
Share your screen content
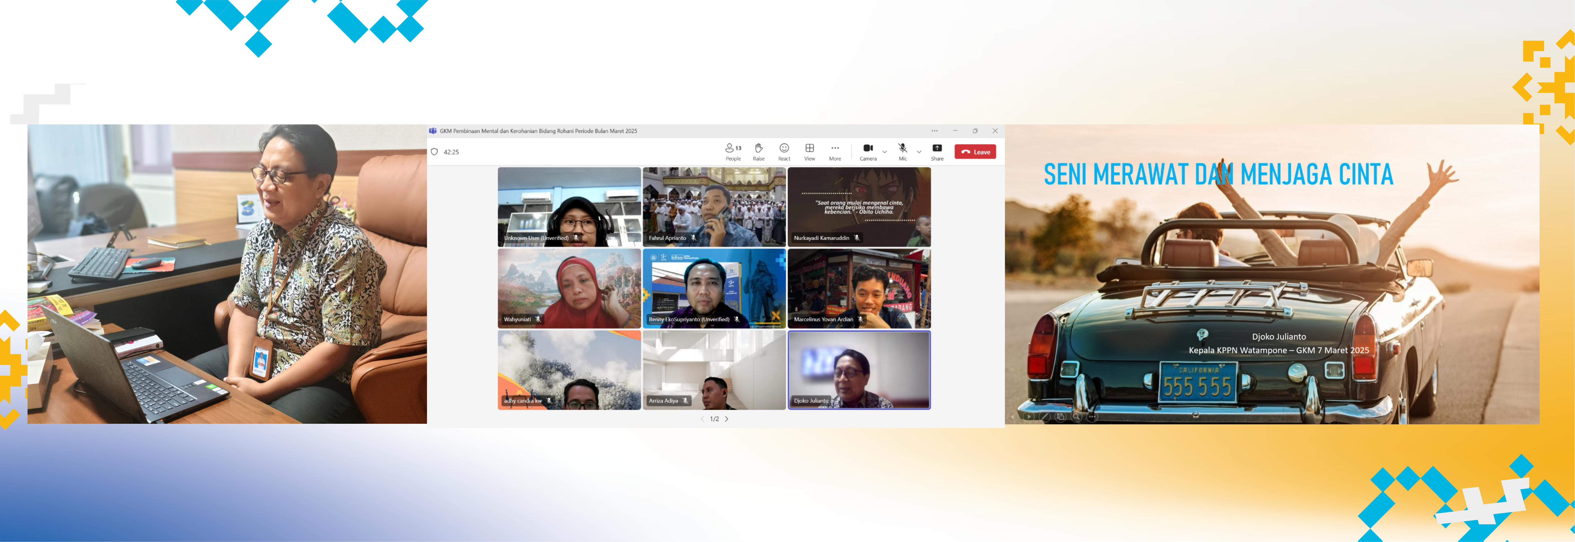click(x=937, y=152)
